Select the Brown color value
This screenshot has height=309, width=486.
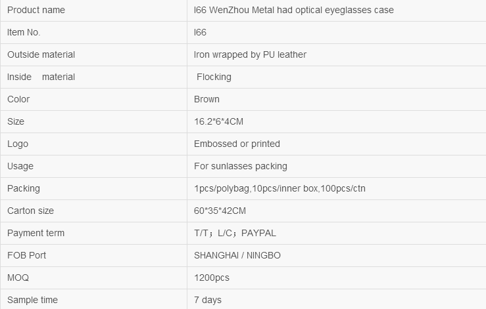207,99
